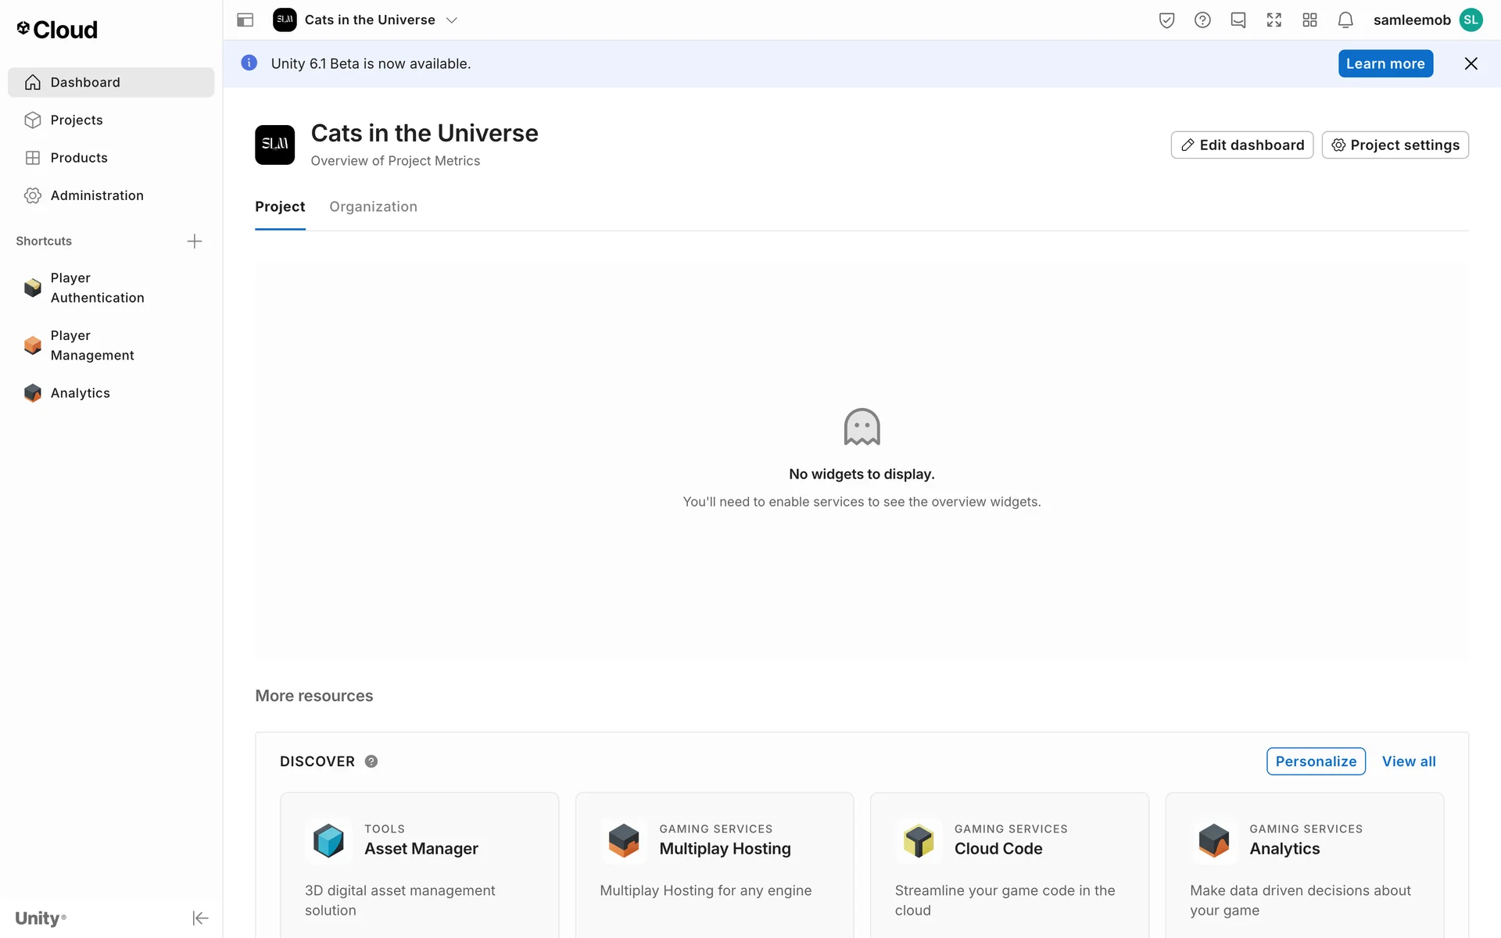Click Discover help tooltip icon
This screenshot has width=1501, height=938.
click(371, 761)
